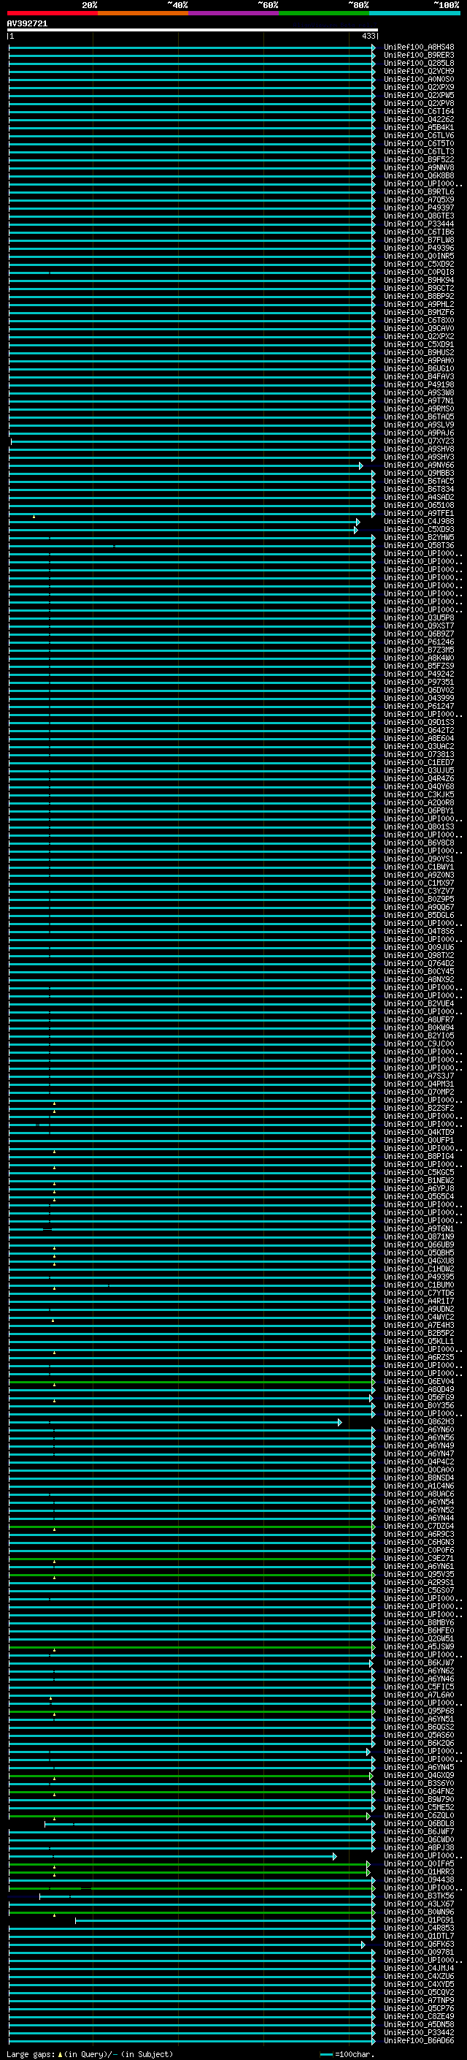Viewport: 467px width, 2060px height.
Task: Open hit UniRef100_Q9CAV0
Action: click(x=419, y=329)
